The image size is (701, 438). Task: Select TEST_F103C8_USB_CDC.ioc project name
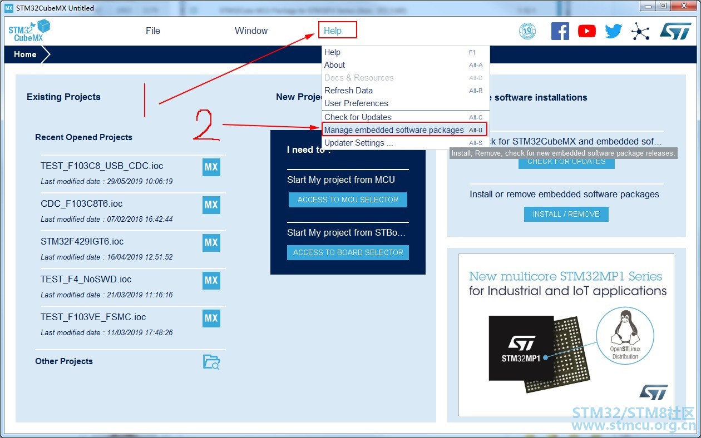click(x=102, y=166)
